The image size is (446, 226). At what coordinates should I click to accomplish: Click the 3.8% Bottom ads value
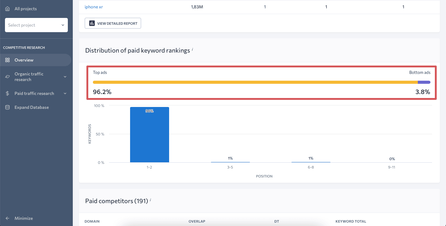[423, 92]
